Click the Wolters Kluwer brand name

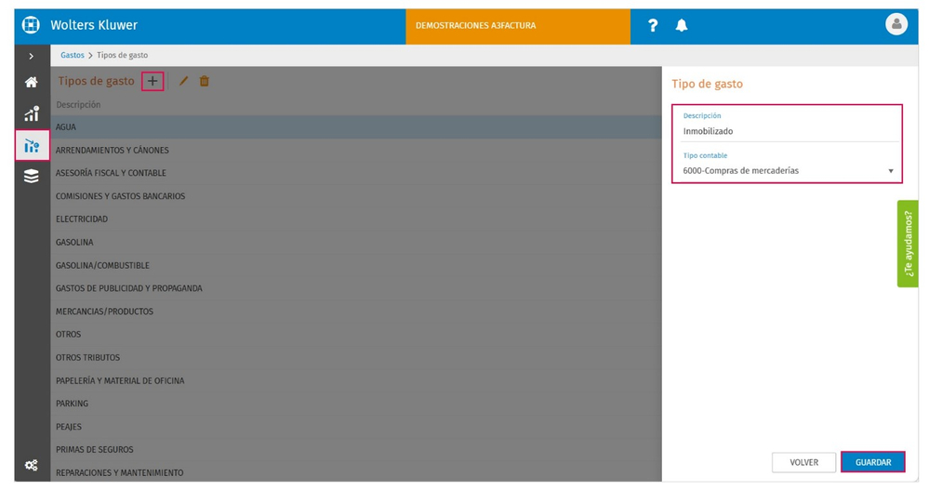pyautogui.click(x=94, y=25)
